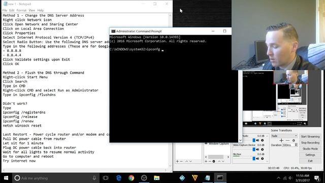Image resolution: width=325 pixels, height=183 pixels.
Task: Maximize the Command Prompt window
Action: (x=224, y=31)
